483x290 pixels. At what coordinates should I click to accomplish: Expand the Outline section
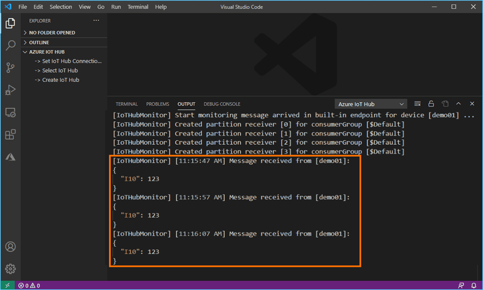64,42
